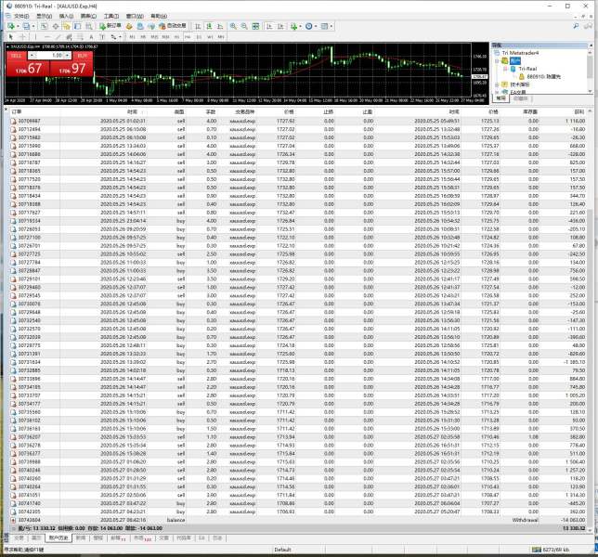
Task: Select the M1 timeframe button
Action: [133, 37]
